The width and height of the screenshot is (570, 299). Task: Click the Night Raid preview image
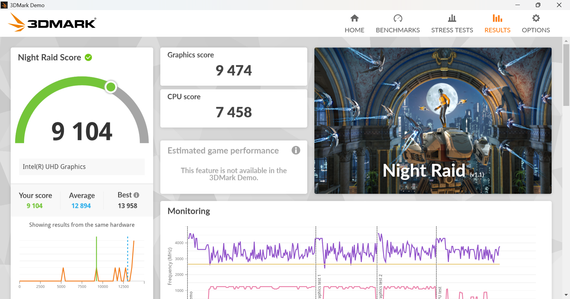(433, 120)
